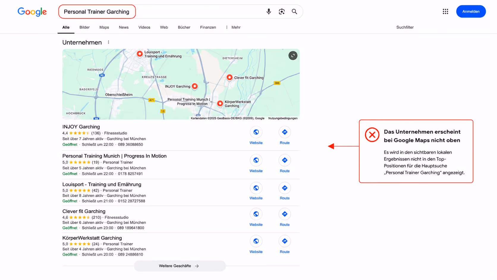Image resolution: width=497 pixels, height=280 pixels.
Task: Open Personal Training Munich | Progress In Motion title
Action: click(114, 156)
